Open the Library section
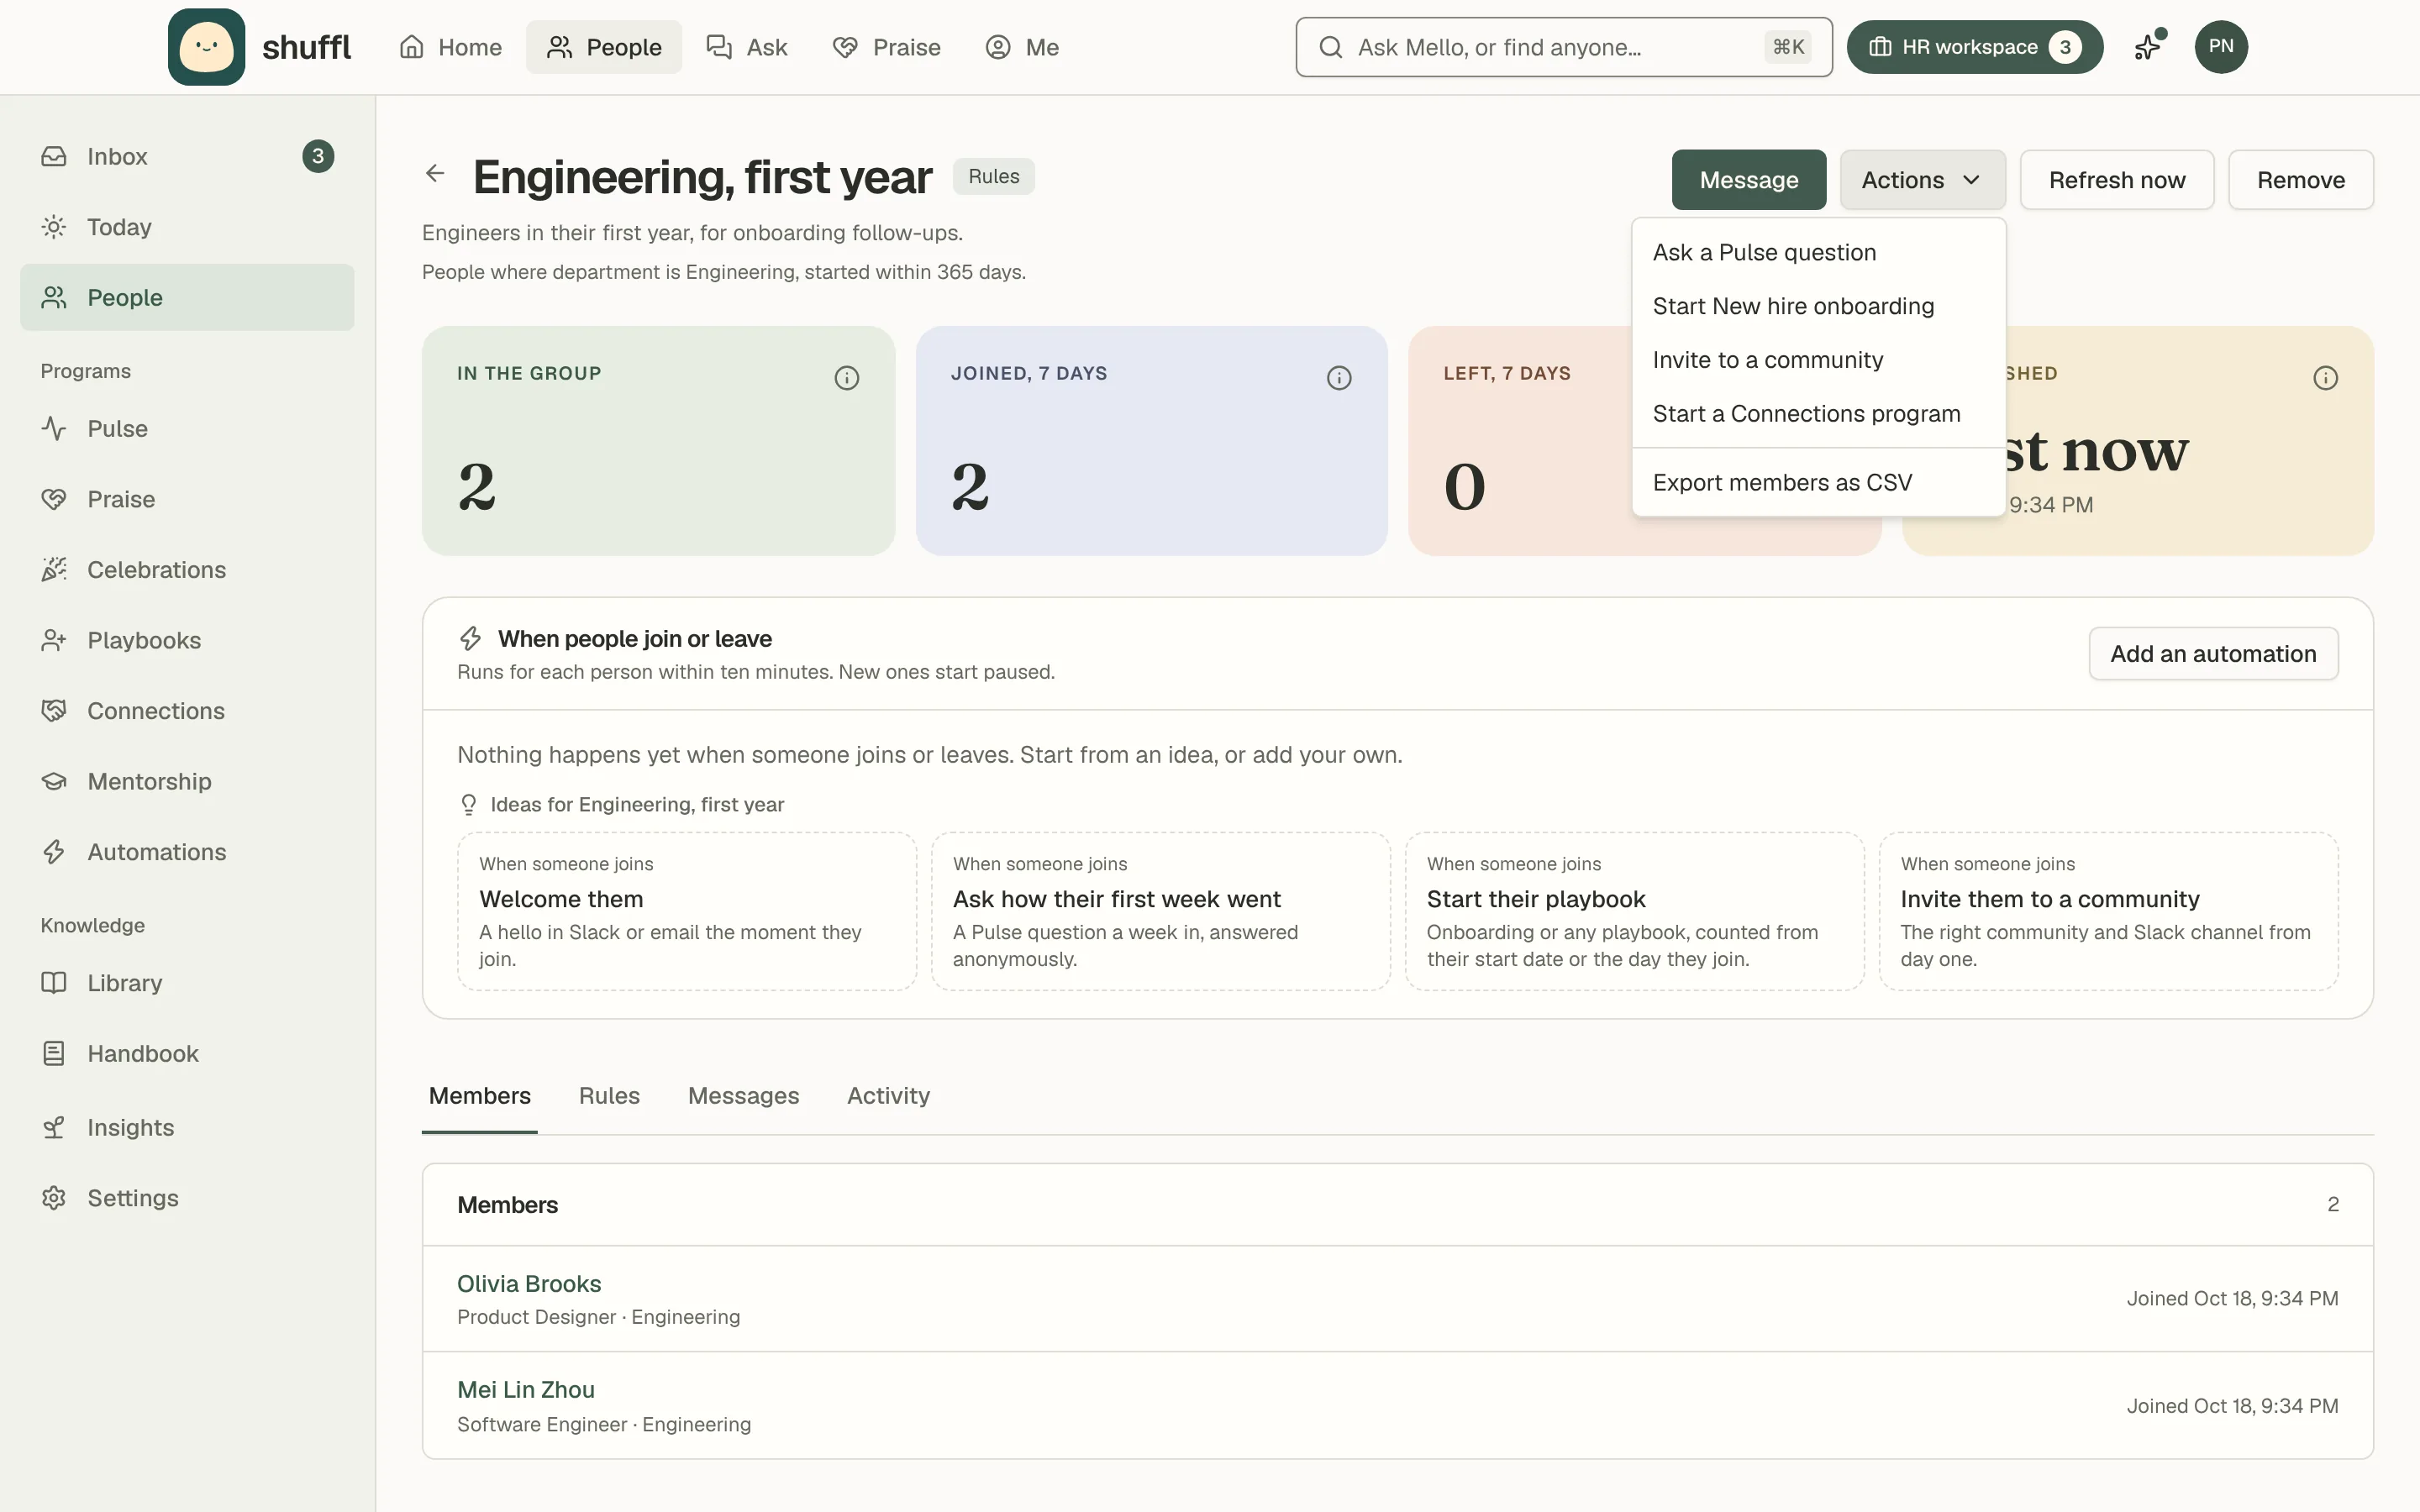This screenshot has height=1512, width=2420. click(187, 983)
